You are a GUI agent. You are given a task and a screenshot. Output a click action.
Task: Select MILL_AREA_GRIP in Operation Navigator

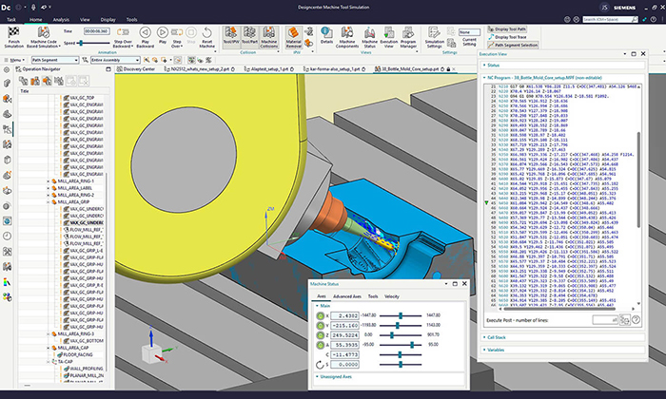(74, 201)
